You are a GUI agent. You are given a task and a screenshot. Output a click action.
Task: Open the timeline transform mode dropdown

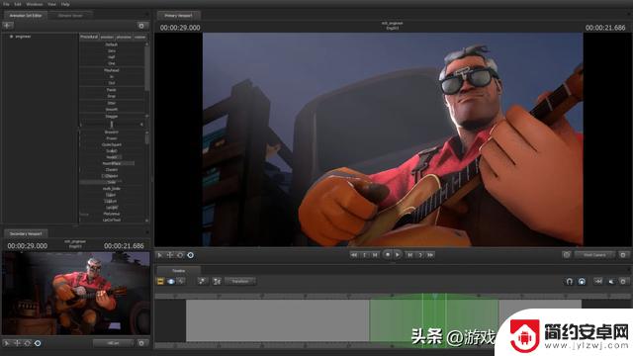click(240, 281)
